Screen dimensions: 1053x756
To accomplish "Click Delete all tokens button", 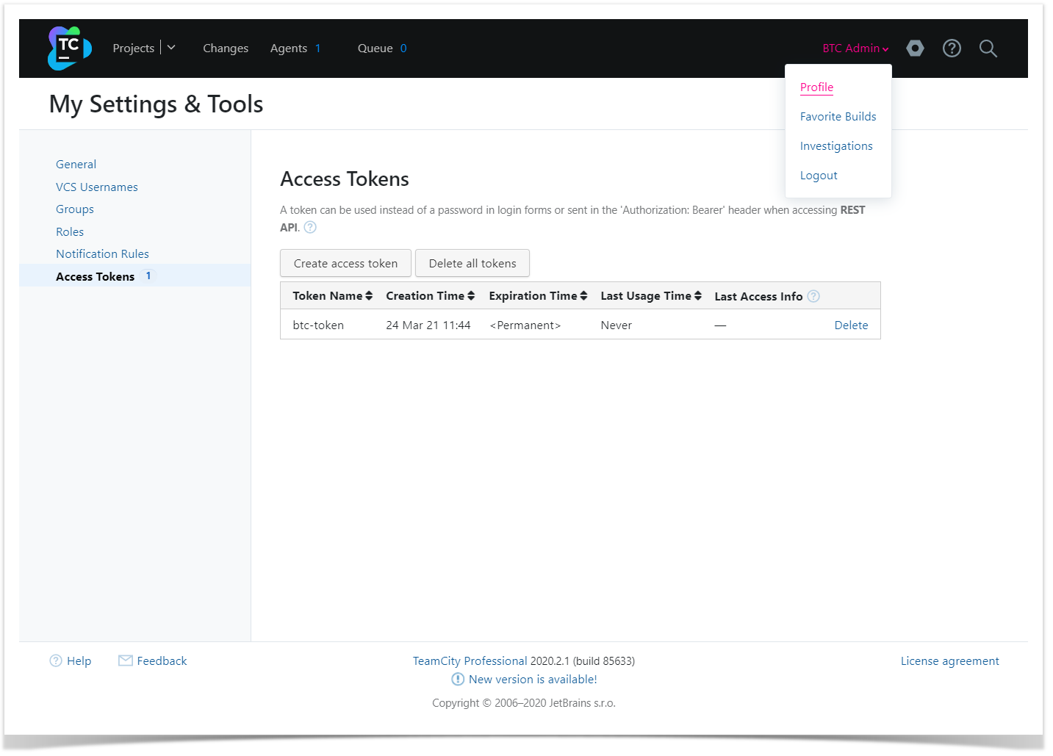I will coord(472,263).
